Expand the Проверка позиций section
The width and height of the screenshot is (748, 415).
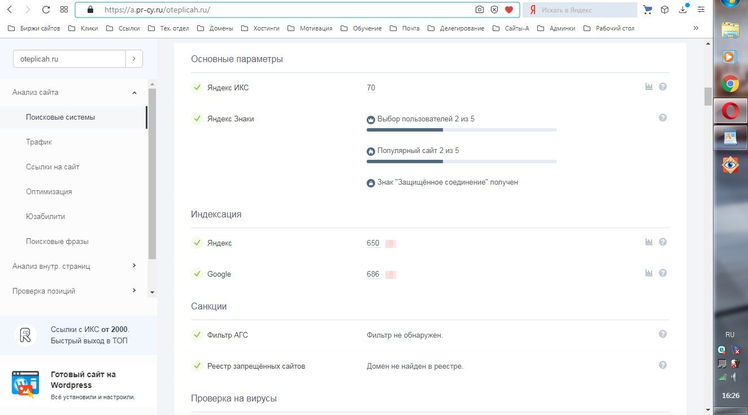[x=134, y=290]
